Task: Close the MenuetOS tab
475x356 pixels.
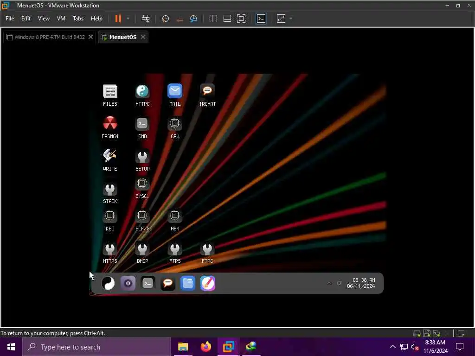Action: [x=143, y=37]
